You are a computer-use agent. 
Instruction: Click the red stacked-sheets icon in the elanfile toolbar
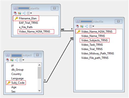tap(15, 13)
